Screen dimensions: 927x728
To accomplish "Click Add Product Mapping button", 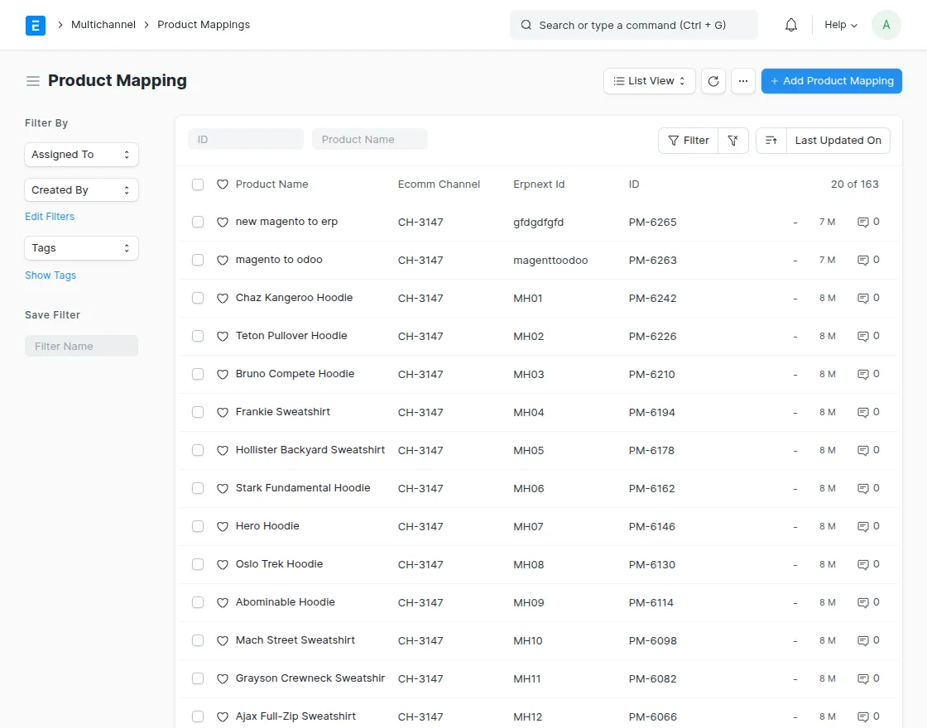I will (x=831, y=81).
